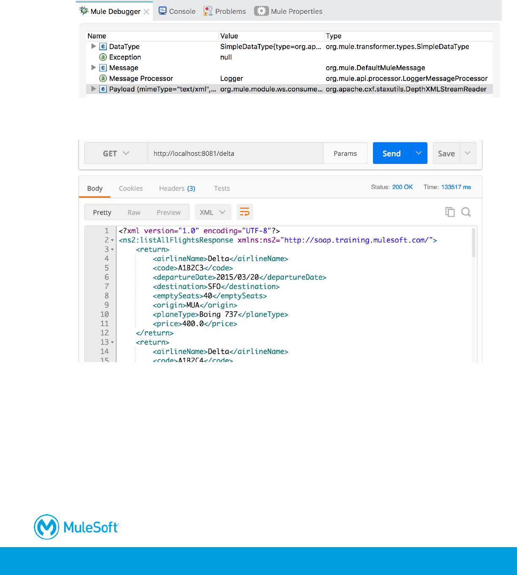Click the response body scrollbar

tap(473, 243)
